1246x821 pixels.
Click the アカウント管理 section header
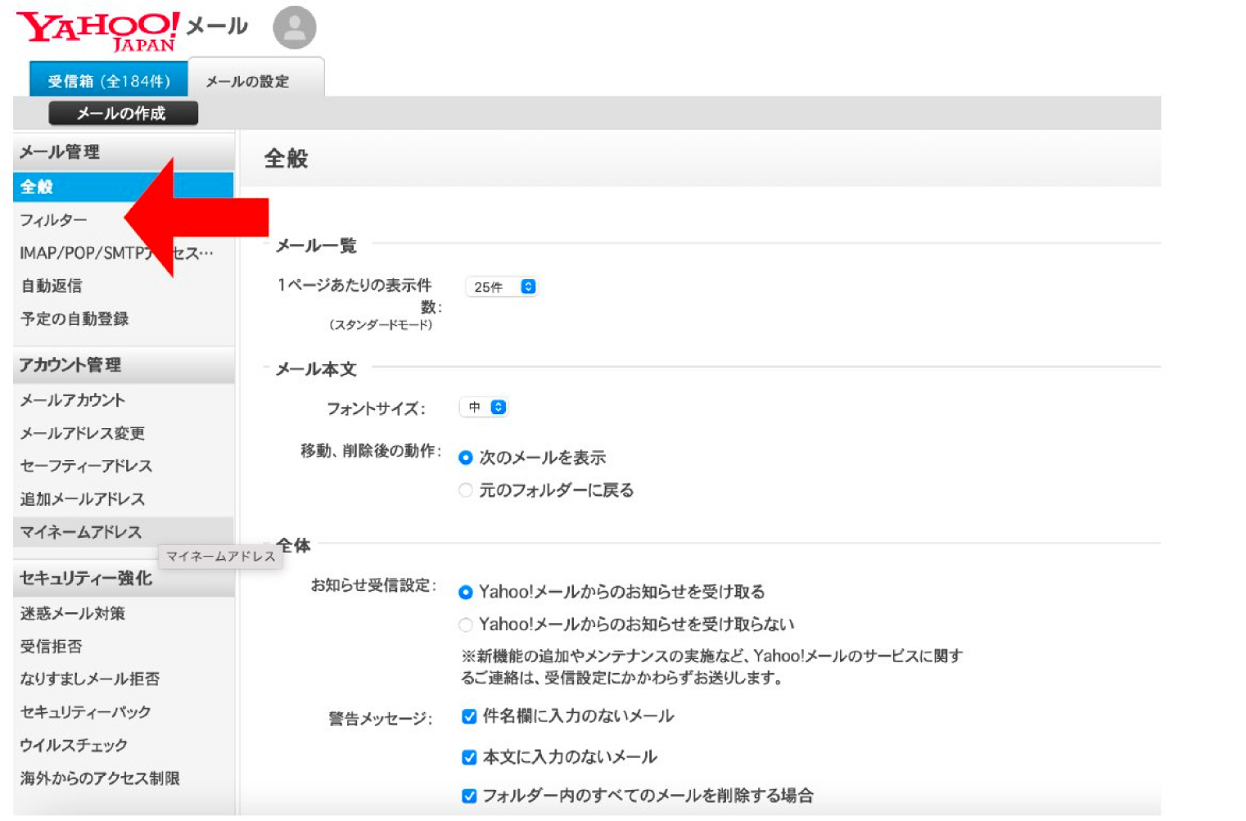pos(124,365)
